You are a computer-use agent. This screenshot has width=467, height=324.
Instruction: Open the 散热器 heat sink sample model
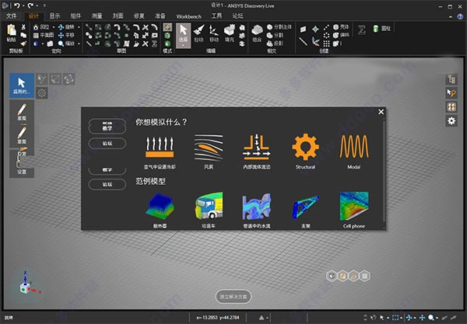[x=160, y=211]
